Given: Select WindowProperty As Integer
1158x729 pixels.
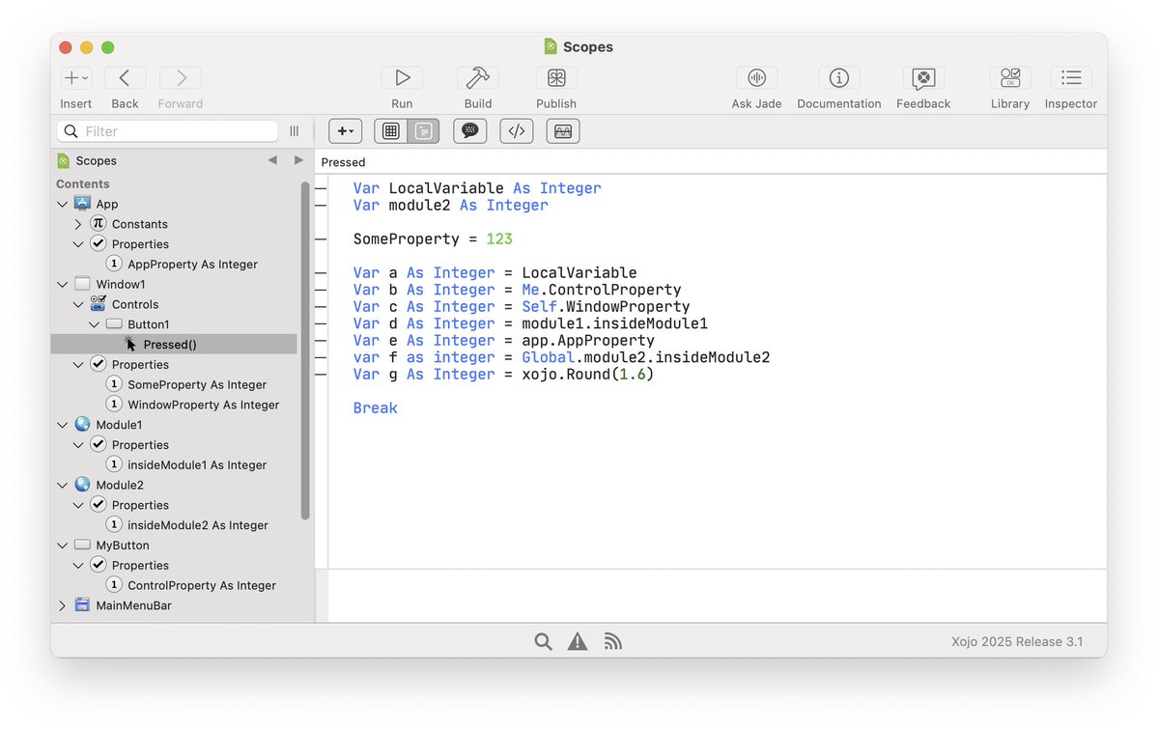Looking at the screenshot, I should [x=203, y=405].
